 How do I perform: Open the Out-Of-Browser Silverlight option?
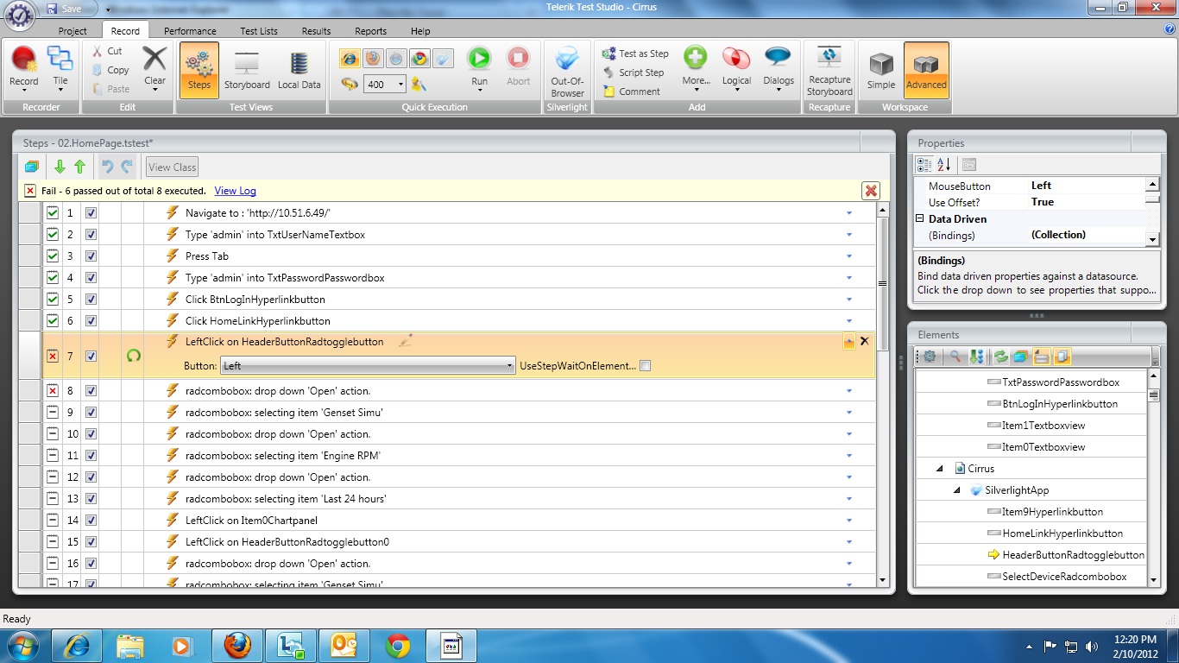click(567, 72)
